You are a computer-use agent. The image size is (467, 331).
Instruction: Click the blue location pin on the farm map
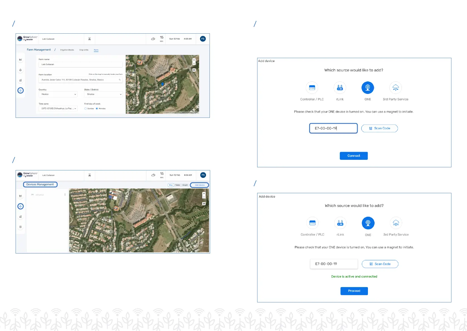(x=163, y=84)
